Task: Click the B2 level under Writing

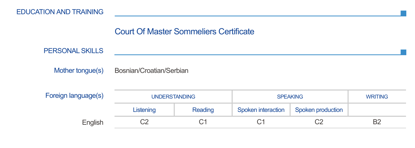Action: tap(377, 122)
